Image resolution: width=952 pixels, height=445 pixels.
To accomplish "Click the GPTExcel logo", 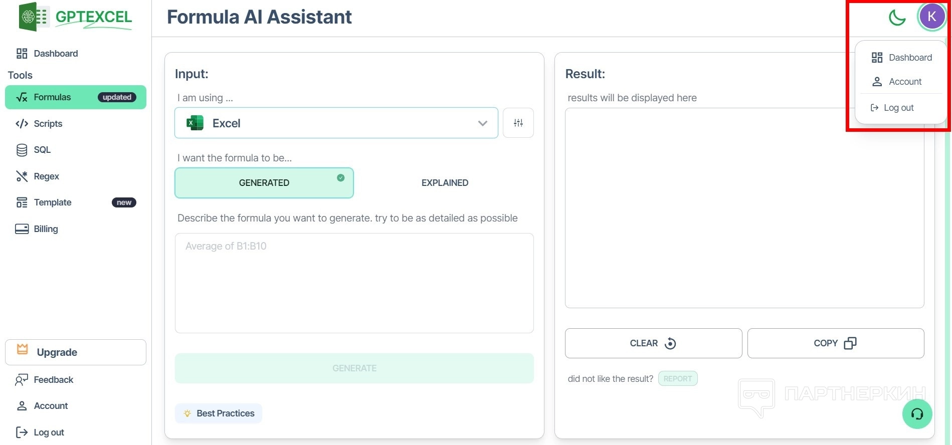I will tap(75, 17).
